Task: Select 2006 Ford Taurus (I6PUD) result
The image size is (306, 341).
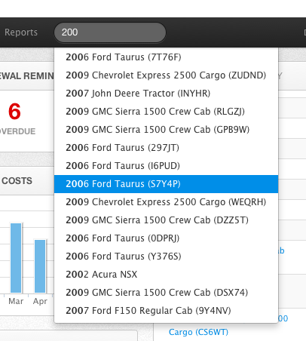Action: pos(166,166)
